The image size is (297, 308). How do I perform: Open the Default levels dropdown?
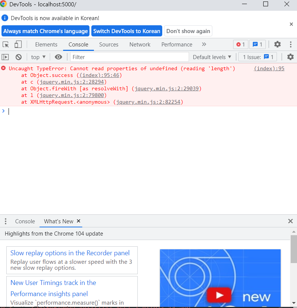point(212,57)
